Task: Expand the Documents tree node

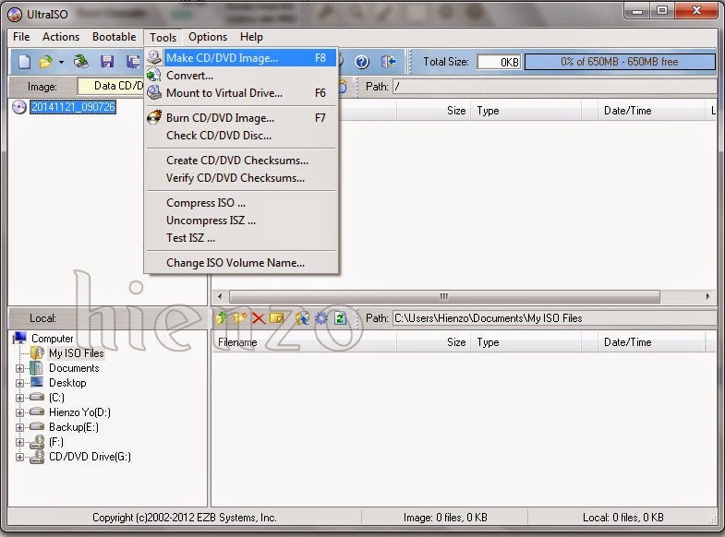Action: pos(20,368)
